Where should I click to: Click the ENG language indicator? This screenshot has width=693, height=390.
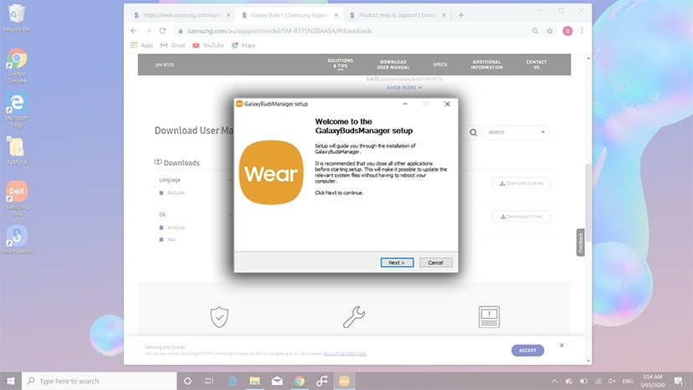pos(628,381)
